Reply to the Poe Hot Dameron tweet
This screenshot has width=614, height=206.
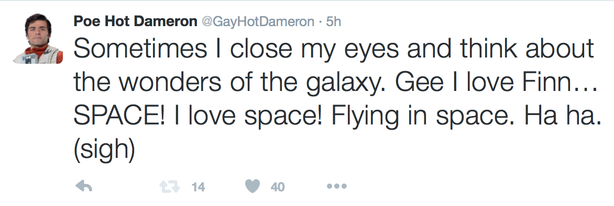coord(83,187)
